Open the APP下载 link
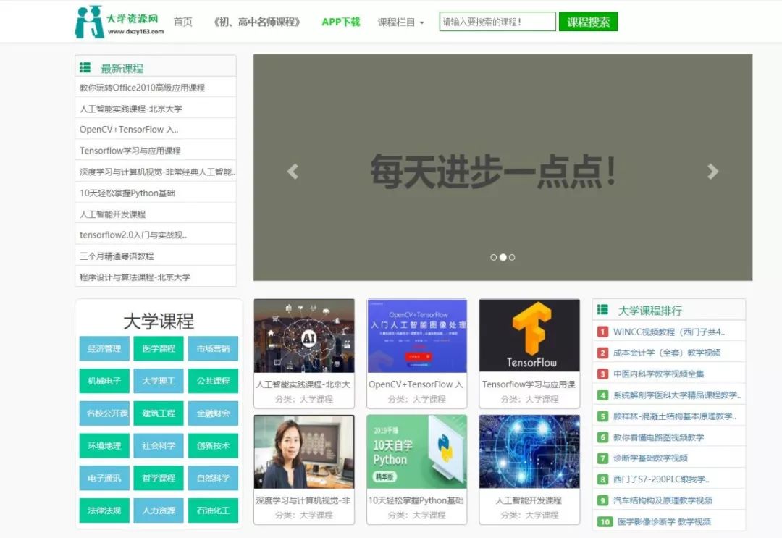 coord(340,21)
